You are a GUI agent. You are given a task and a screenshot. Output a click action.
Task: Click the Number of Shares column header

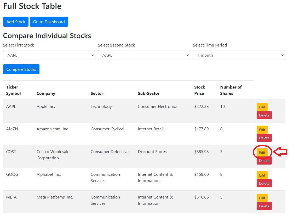231,90
